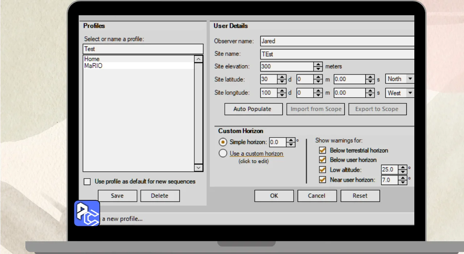Open the West longitude direction dropdown

(410, 93)
